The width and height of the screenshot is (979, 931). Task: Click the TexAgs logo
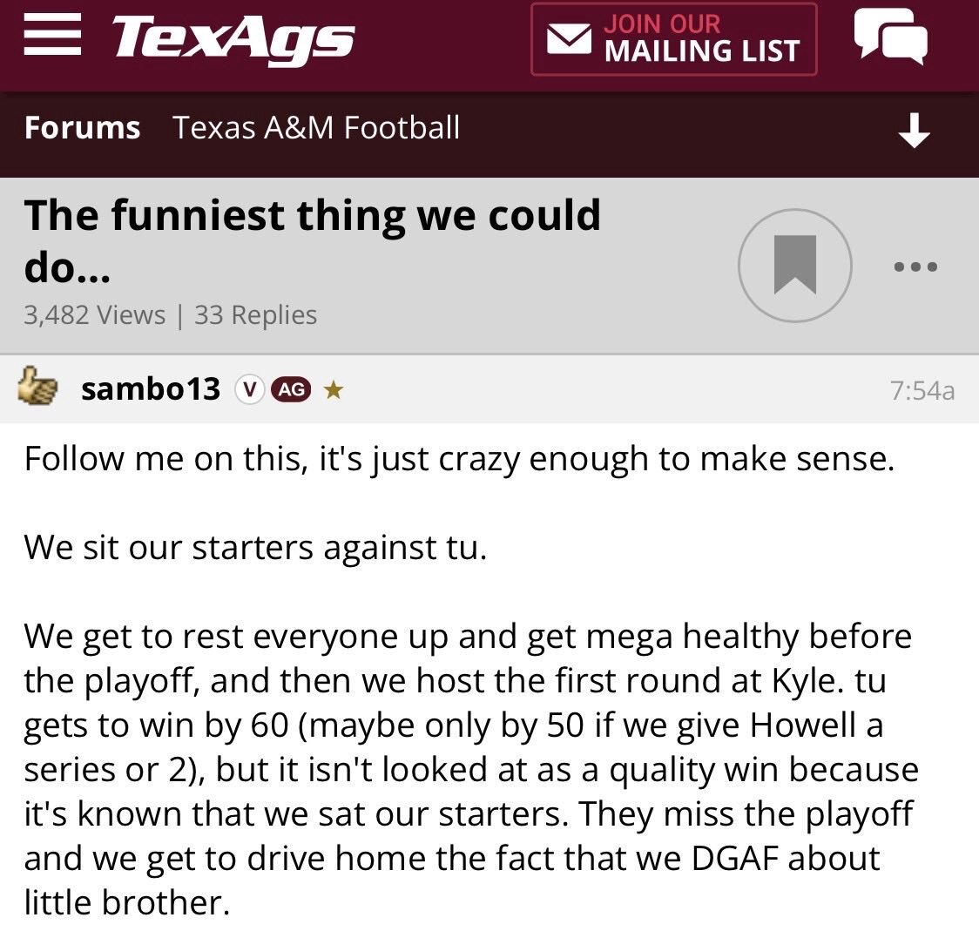click(233, 39)
